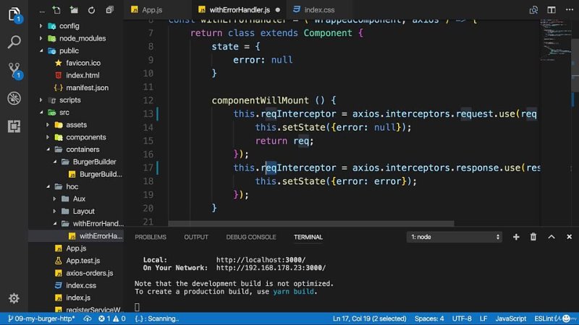This screenshot has height=325, width=579.
Task: Expand the node_modules folder
Action: (x=76, y=38)
